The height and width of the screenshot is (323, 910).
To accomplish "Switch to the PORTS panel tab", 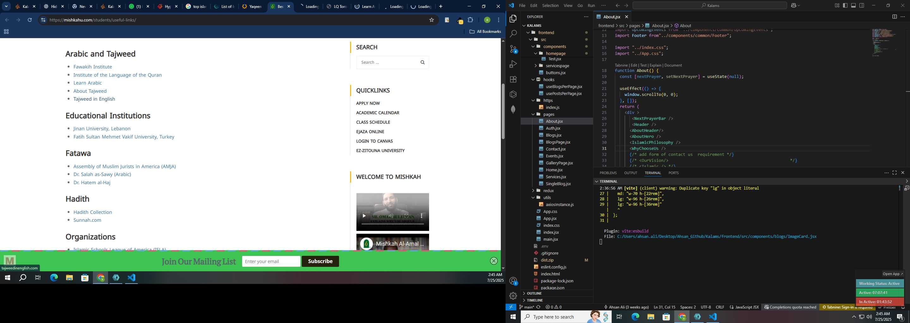I will (673, 173).
